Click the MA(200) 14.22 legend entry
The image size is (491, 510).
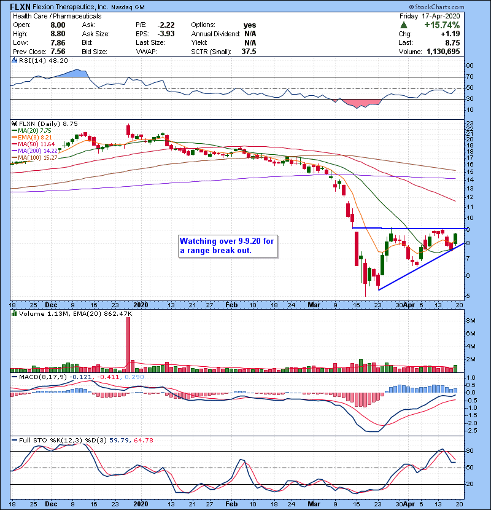click(x=34, y=151)
